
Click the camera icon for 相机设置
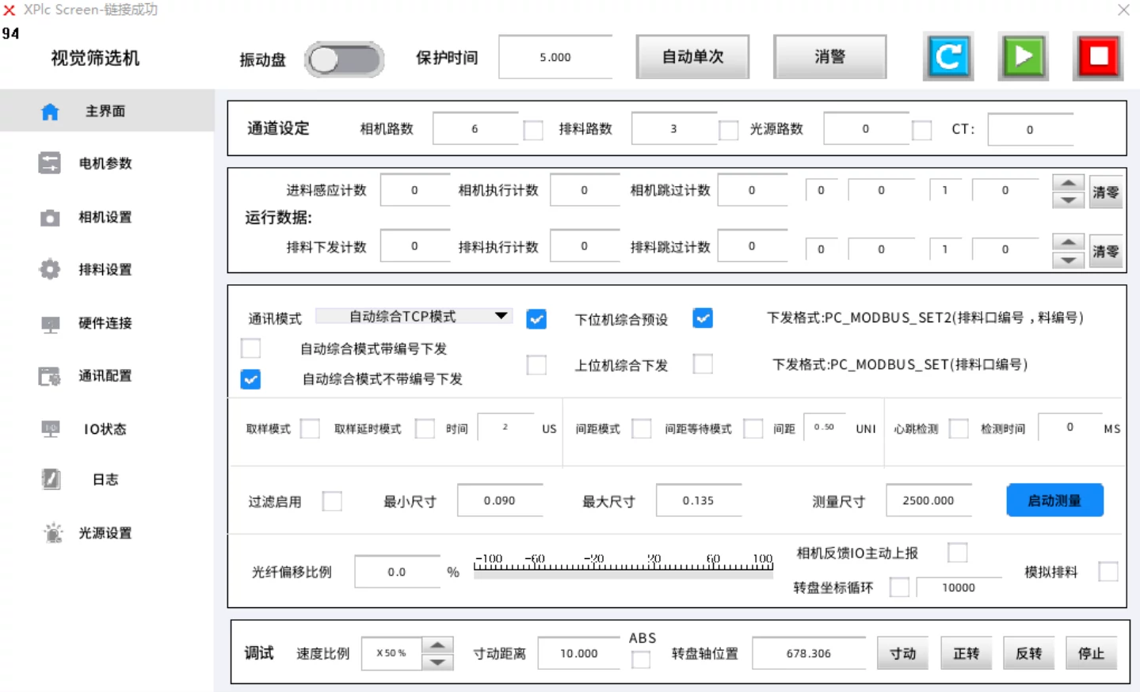[x=50, y=217]
